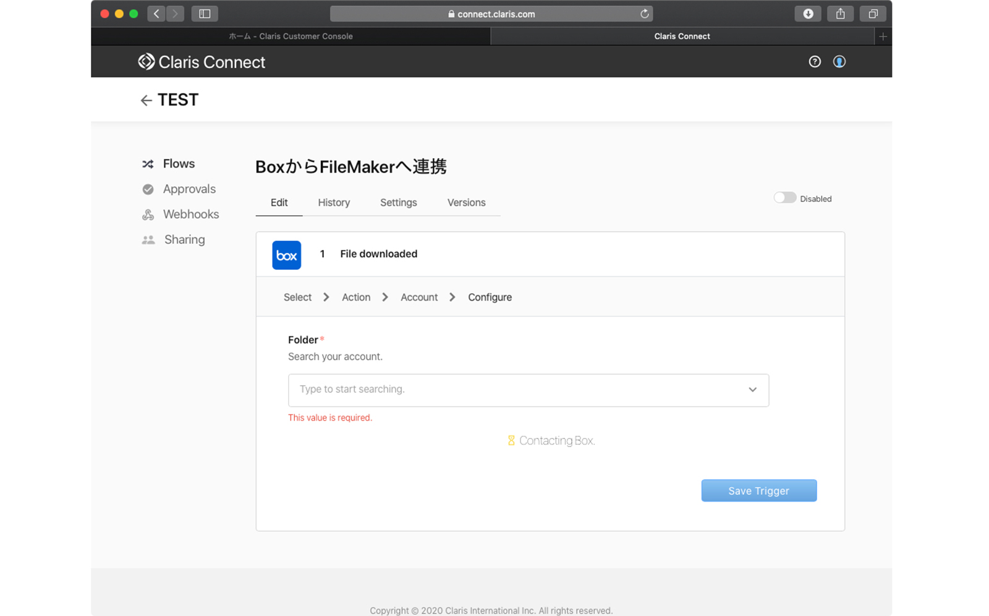Click the back arrow next to TEST
Screen dimensions: 989x616
coord(146,100)
